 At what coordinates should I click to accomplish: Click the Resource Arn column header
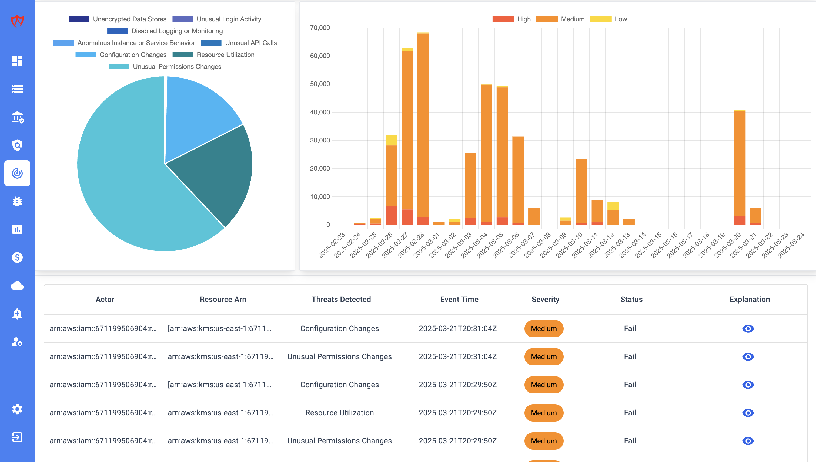click(223, 299)
